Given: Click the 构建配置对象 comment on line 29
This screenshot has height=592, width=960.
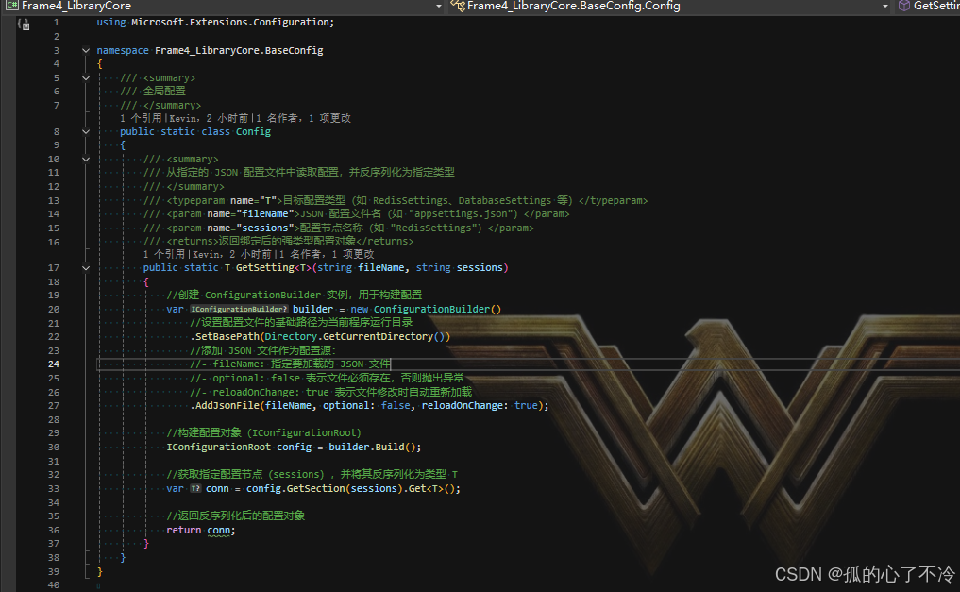Looking at the screenshot, I should (x=264, y=432).
